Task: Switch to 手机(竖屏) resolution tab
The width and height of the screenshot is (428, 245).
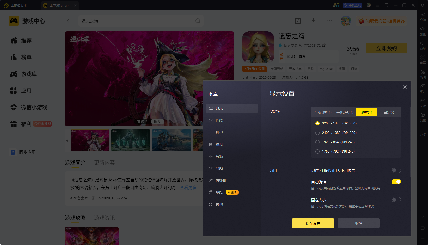Action: click(345, 112)
